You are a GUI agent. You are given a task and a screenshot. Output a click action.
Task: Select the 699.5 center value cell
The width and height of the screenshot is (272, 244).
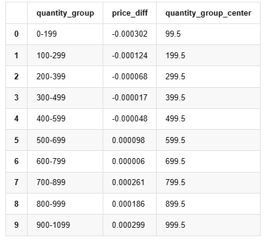(208, 161)
